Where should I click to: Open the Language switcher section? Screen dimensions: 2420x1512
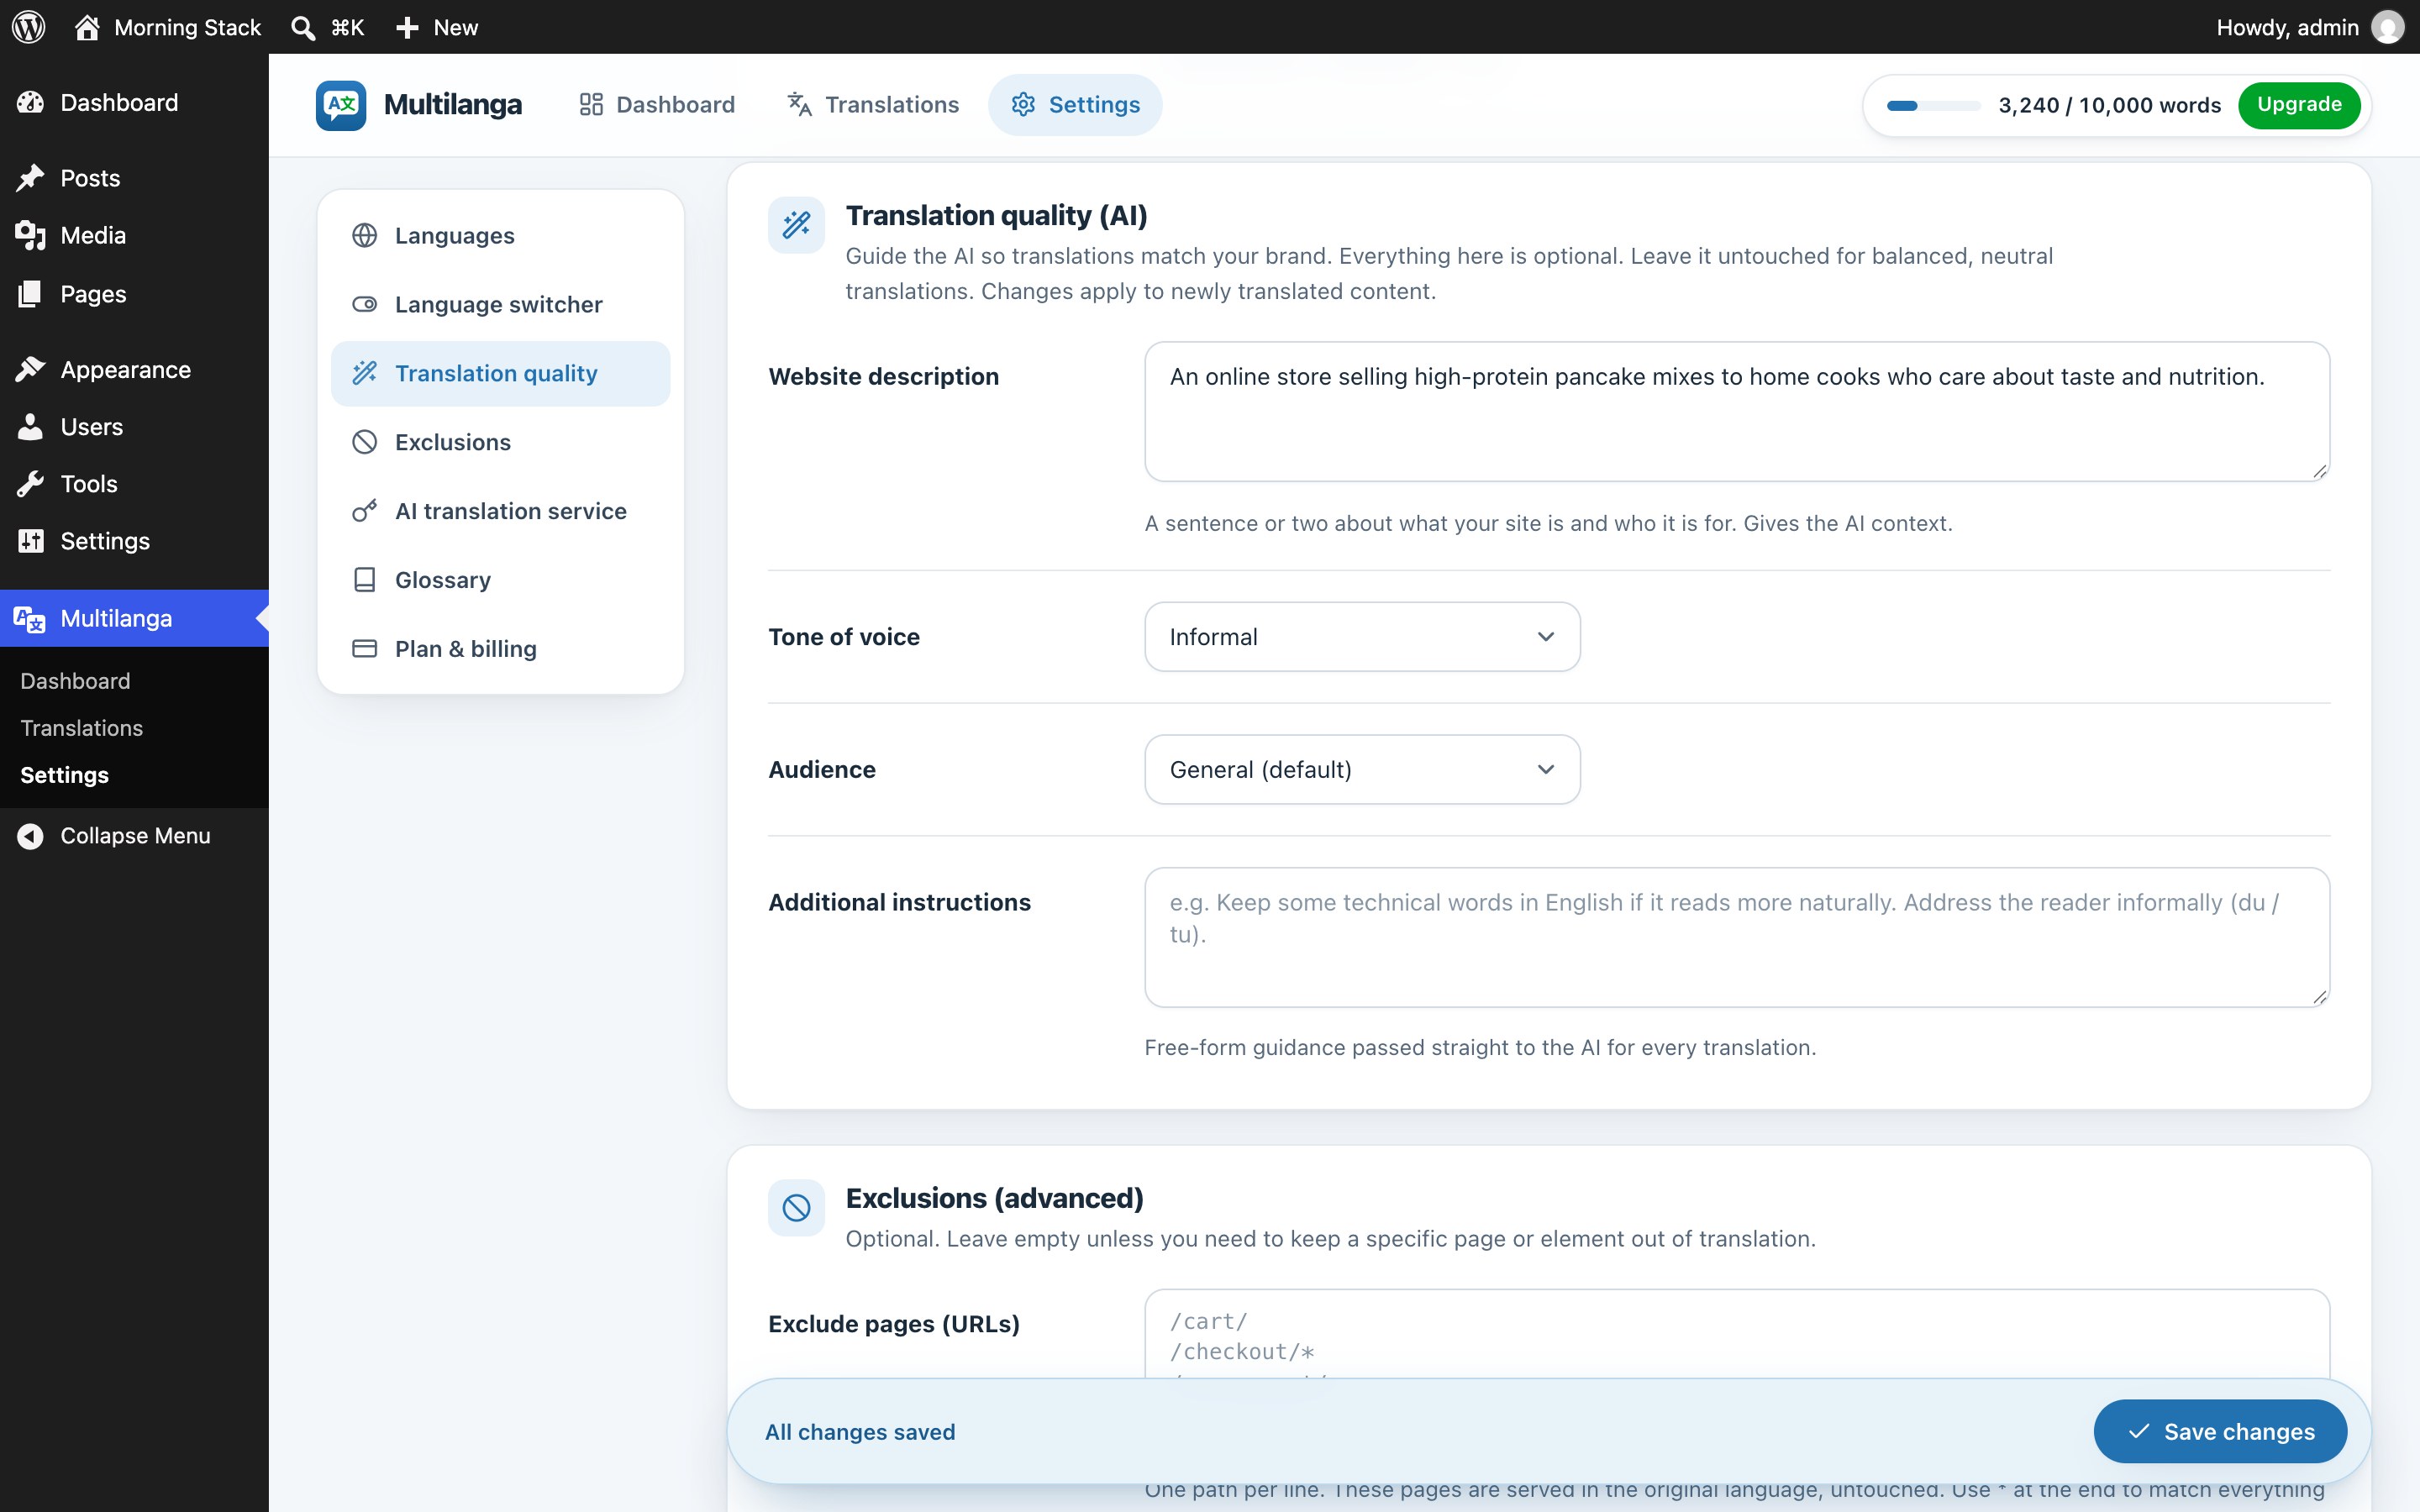click(x=500, y=304)
